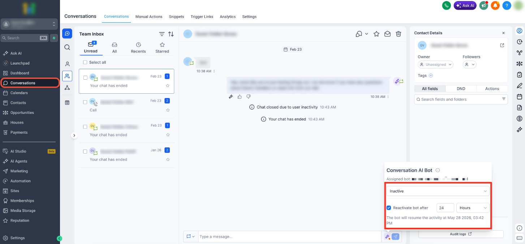The height and width of the screenshot is (244, 525).
Task: Open the tasks clipboard icon in right rail
Action: pyautogui.click(x=520, y=75)
